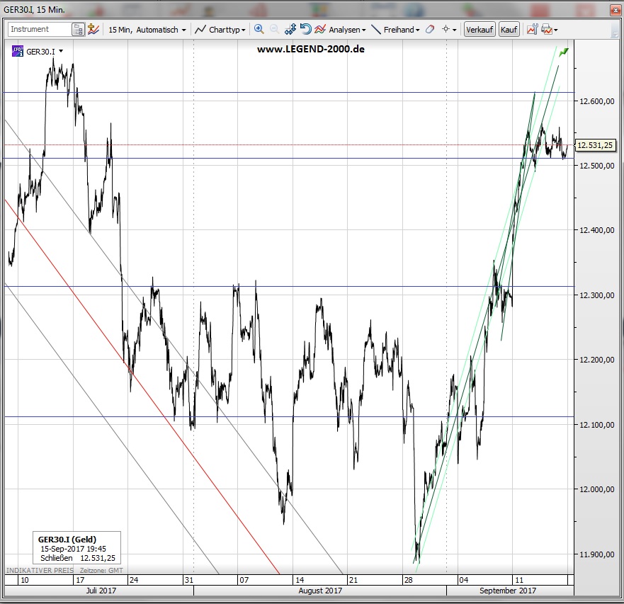This screenshot has height=604, width=624.
Task: Open the Charttyp dropdown menu
Action: [x=220, y=30]
